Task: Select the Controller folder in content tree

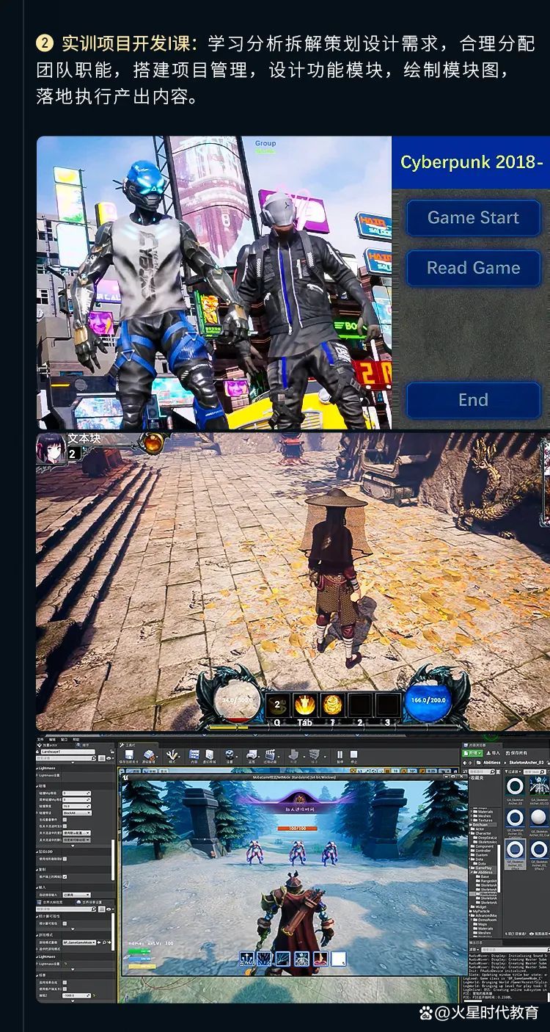Action: 483,850
